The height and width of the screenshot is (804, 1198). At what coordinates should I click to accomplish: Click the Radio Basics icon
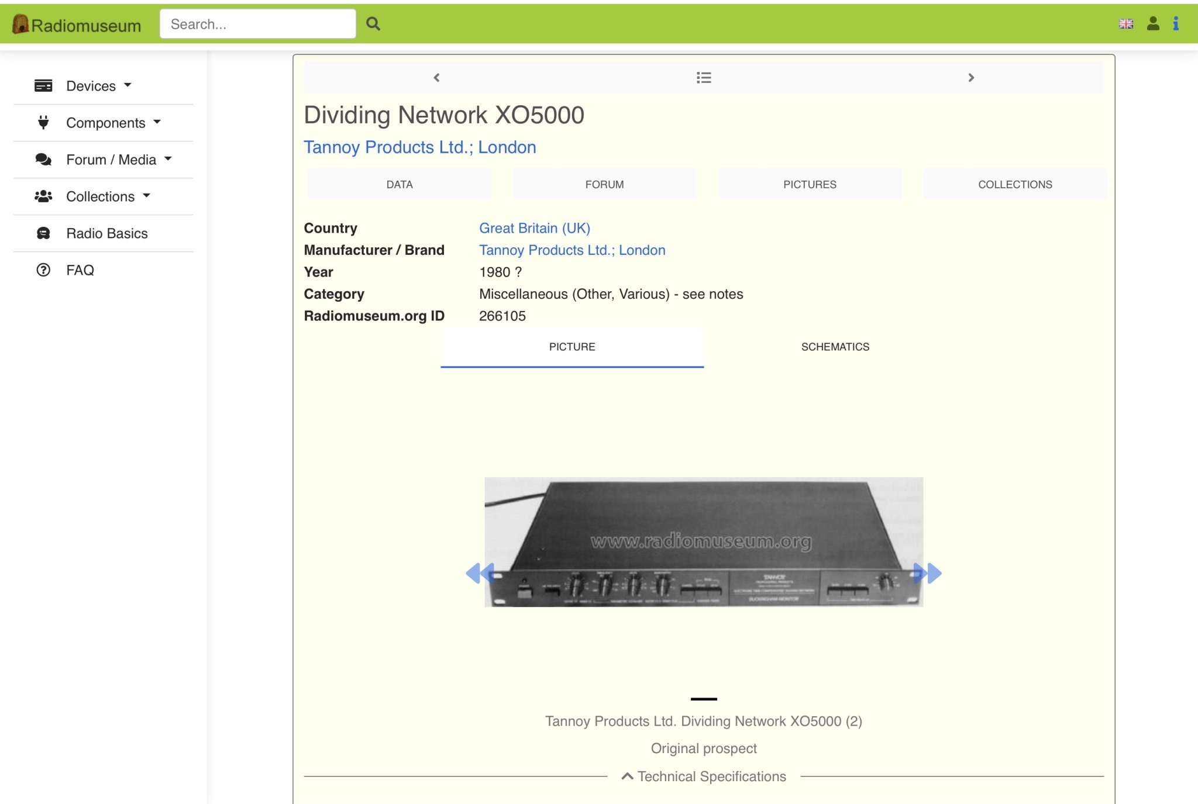tap(43, 233)
